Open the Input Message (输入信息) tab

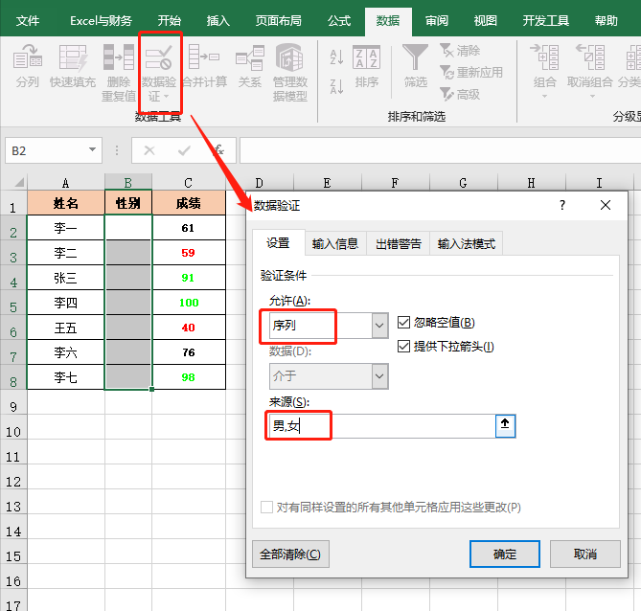(335, 243)
